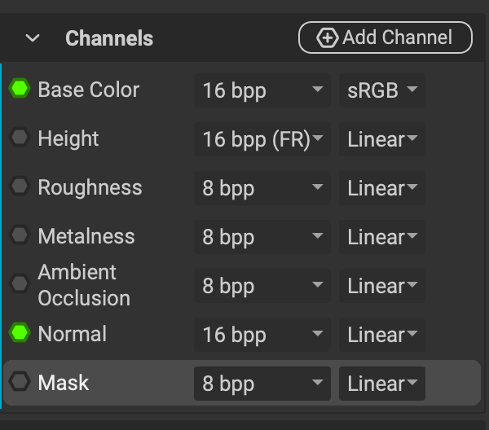Open Roughness 8 bpp bit depth dropdown
This screenshot has width=489, height=430.
coord(262,188)
